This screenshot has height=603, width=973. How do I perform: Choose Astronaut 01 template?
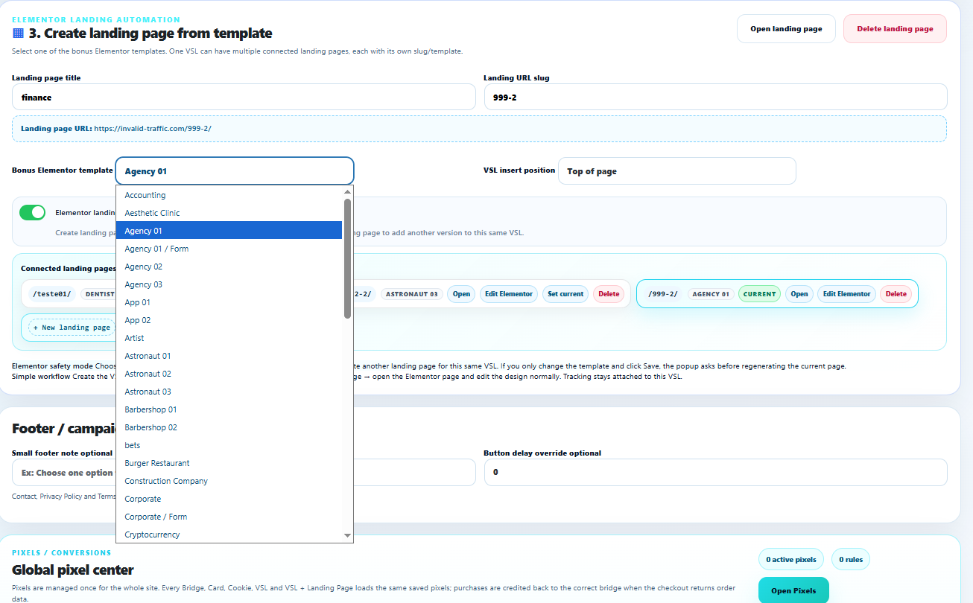click(229, 356)
